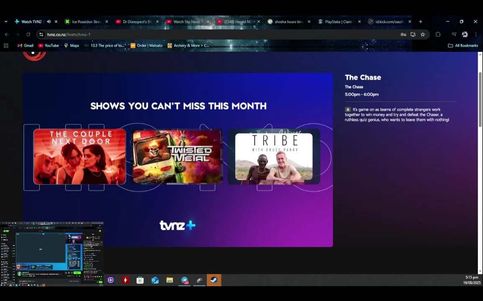
Task: Click the Tribe with Bruce Parry poster
Action: [274, 156]
